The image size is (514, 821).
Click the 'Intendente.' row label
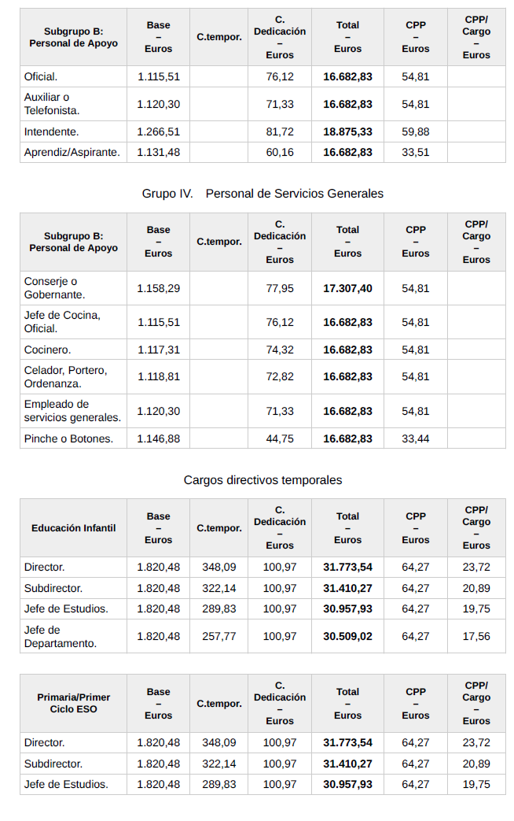point(52,131)
